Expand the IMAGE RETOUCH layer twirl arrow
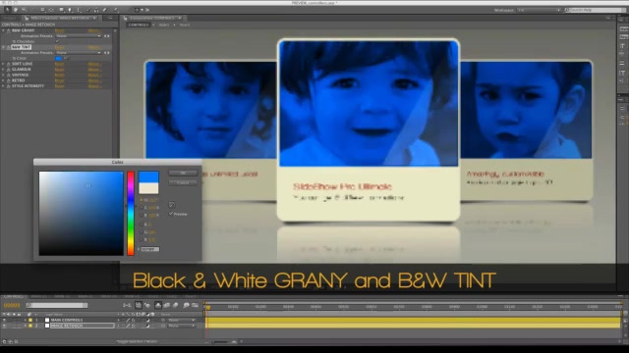 click(x=26, y=326)
